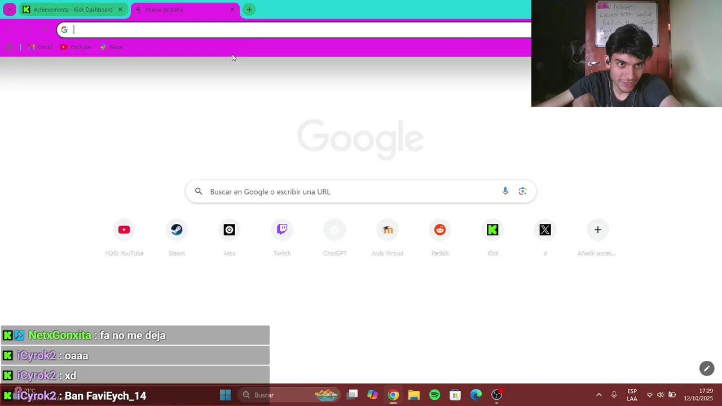The height and width of the screenshot is (406, 722).
Task: Click iCyrok2 chat message 'oaaa'
Action: click(135, 355)
